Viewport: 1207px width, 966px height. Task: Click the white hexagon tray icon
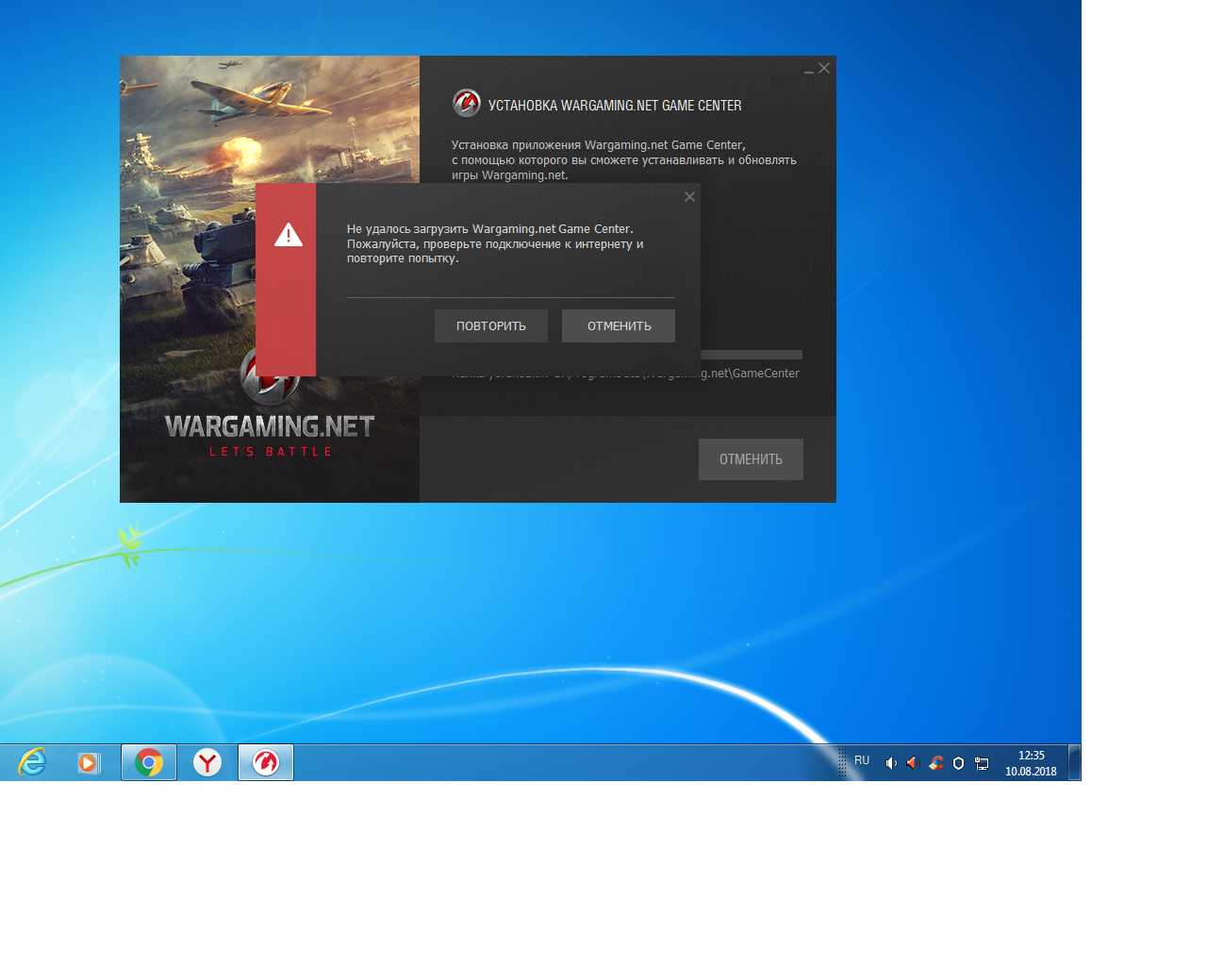click(958, 763)
